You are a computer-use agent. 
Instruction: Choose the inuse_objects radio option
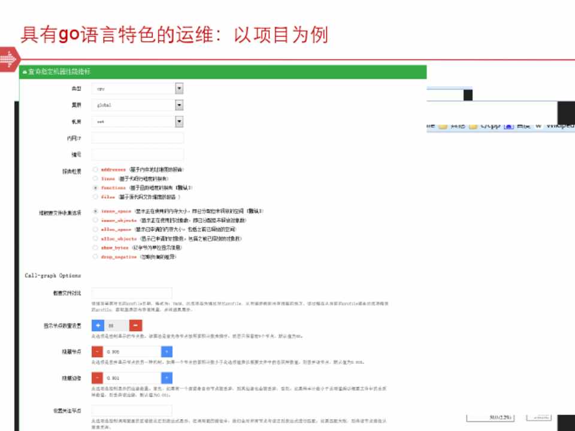point(95,220)
